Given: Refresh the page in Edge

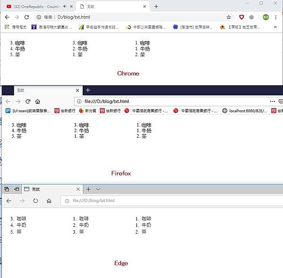Looking at the screenshot, I should pyautogui.click(x=35, y=201).
